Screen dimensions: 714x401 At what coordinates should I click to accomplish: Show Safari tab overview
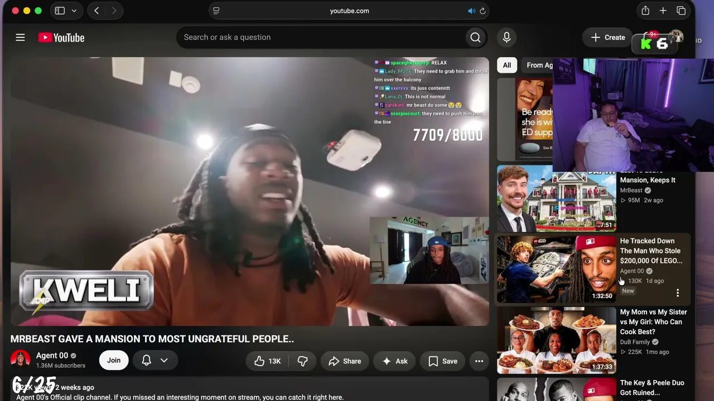coord(681,11)
